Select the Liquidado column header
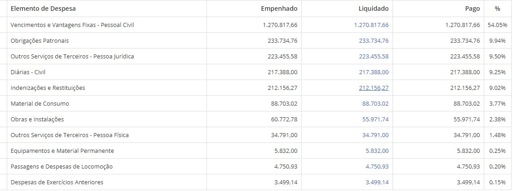The width and height of the screenshot is (513, 191). click(x=375, y=9)
